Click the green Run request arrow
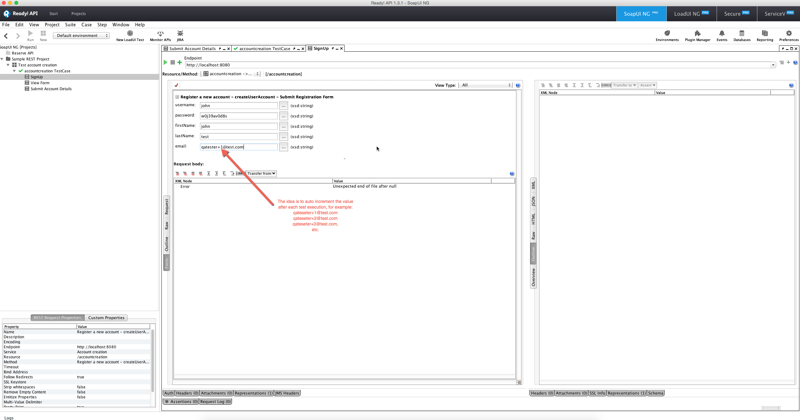 coord(165,62)
